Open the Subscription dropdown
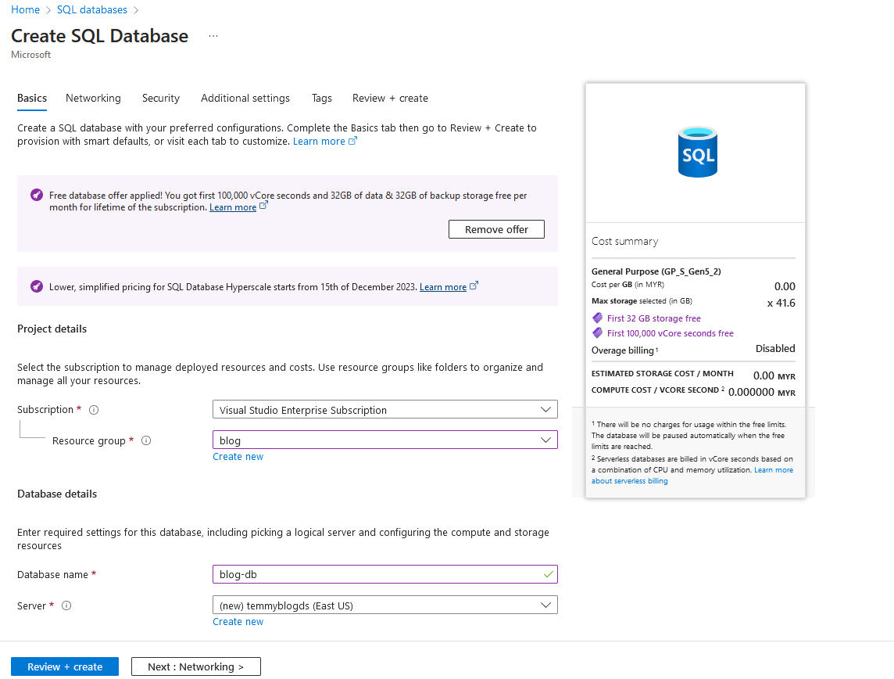 click(384, 410)
